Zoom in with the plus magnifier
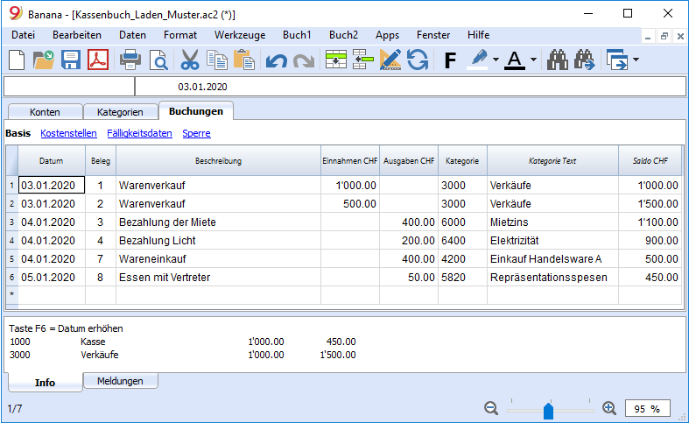The width and height of the screenshot is (689, 423). 609,408
